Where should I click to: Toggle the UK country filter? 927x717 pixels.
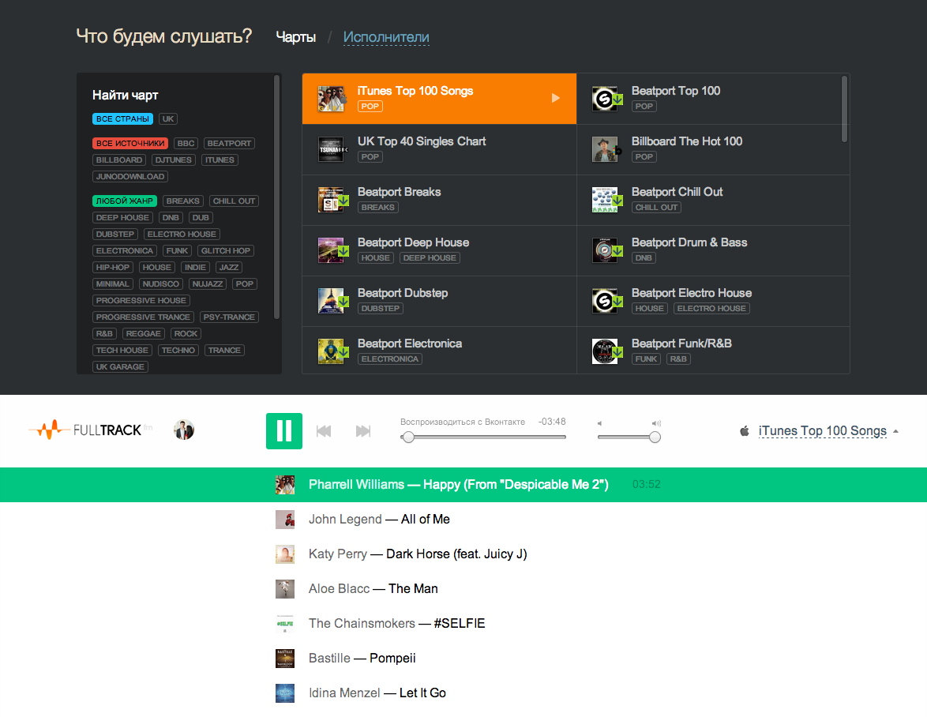pos(168,118)
